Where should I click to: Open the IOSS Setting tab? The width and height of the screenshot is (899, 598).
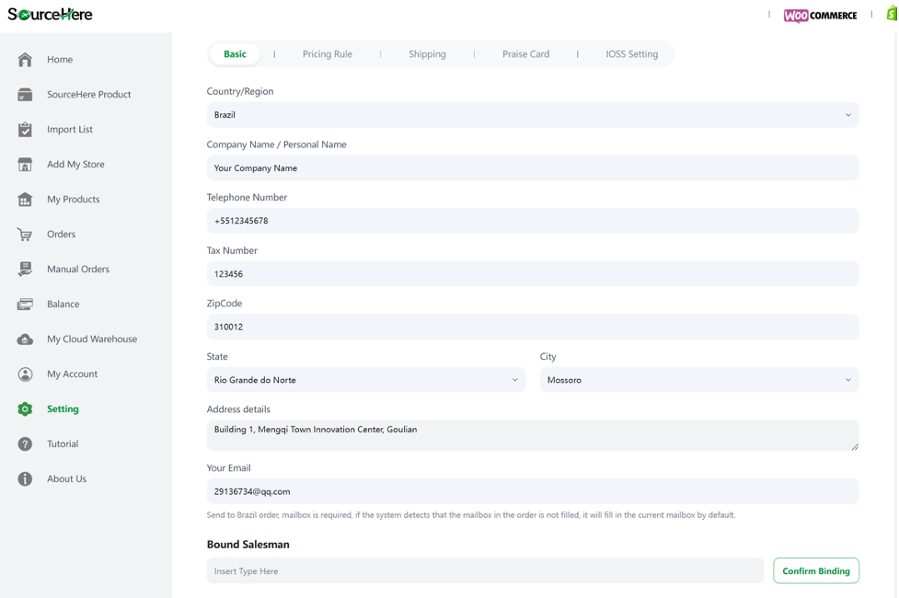coord(632,54)
